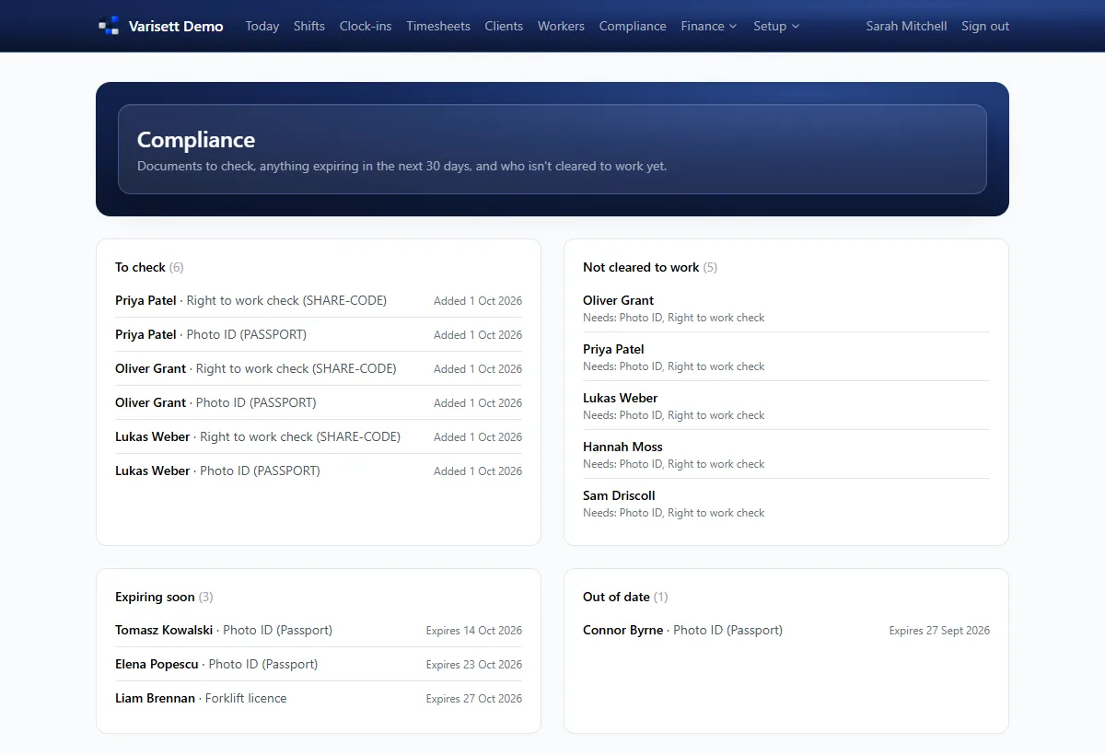Open Priya Patel Photo ID (PASSPORT) row
The image size is (1105, 755).
tap(319, 334)
